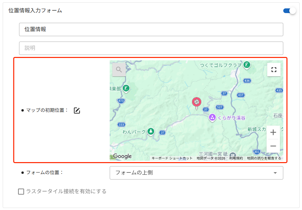Open キーボード ショートカット on the map
Viewport: 302px width, 210px height.
click(x=172, y=158)
